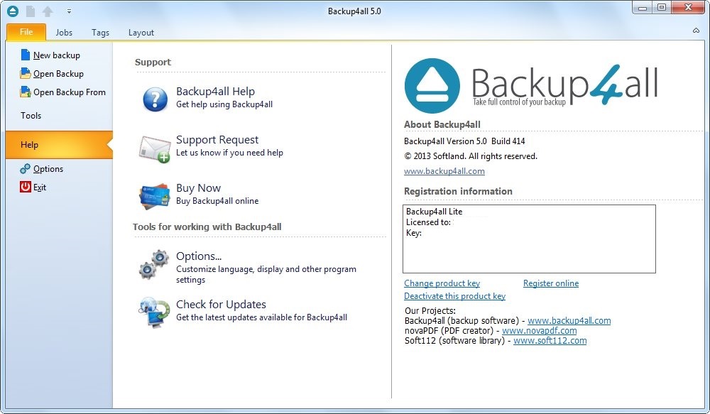Open the quick access toolbar customize dropdown

click(69, 11)
